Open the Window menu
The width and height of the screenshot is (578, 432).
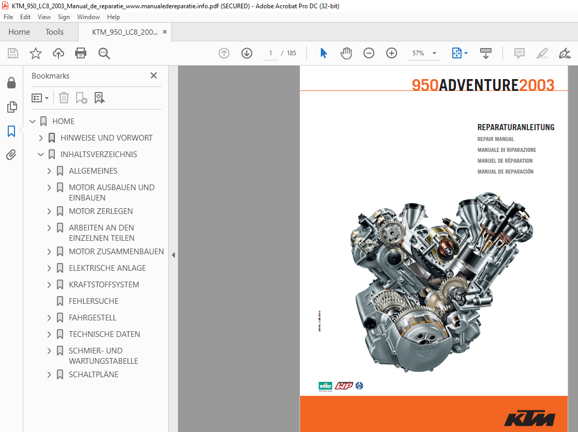88,17
